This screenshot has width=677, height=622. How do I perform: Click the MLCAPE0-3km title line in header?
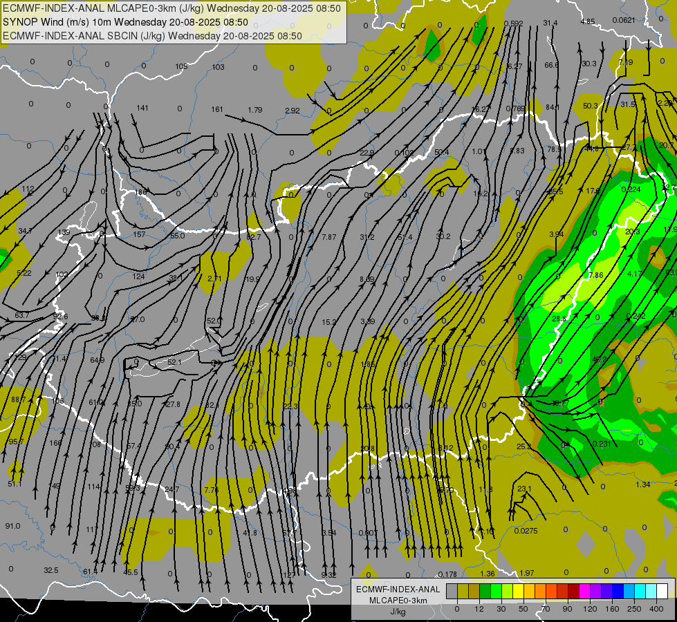(171, 8)
